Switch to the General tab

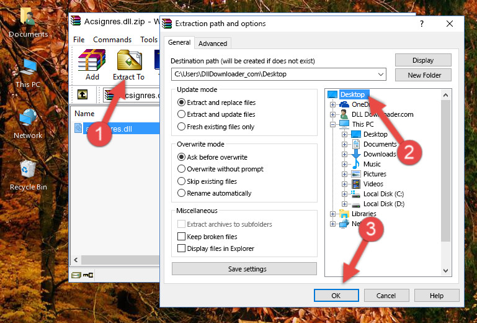tap(179, 42)
